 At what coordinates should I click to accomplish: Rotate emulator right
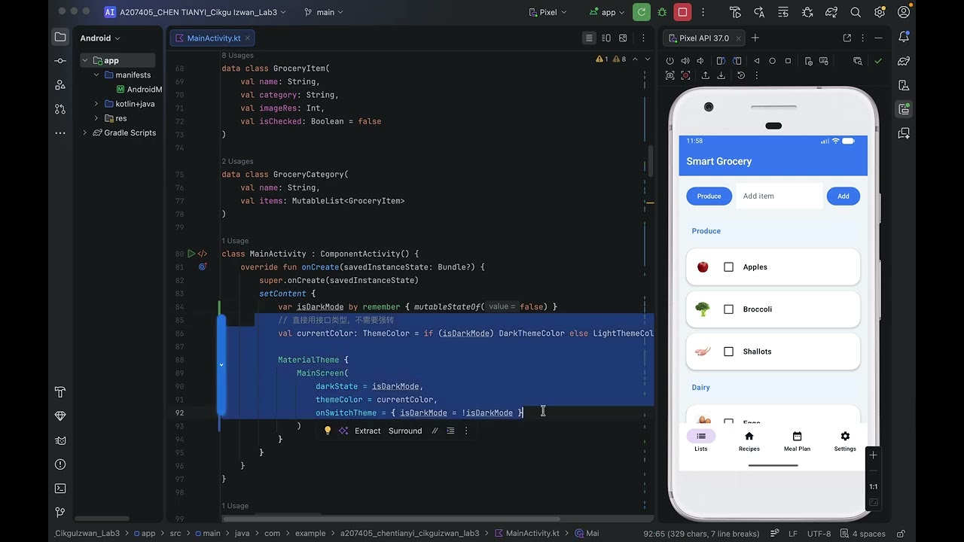tap(737, 61)
